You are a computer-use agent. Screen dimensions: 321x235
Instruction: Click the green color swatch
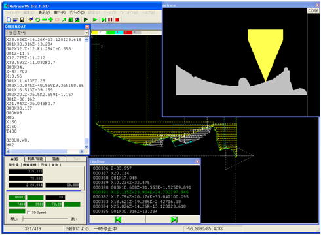111,33
